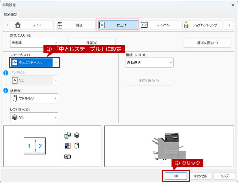
Task: Open the お気に入り 未登録 dropdown
Action: [34, 43]
